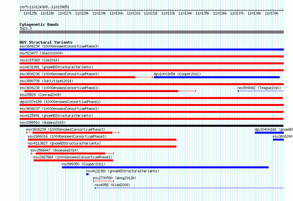This screenshot has width=293, height=201.
Task: Click the esv3606238 variant label
Action: coord(59,88)
